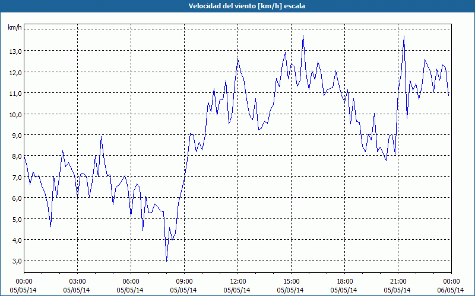475x296 pixels.
Task: Select the 00:00 label above 06/05/14
Action: [451, 282]
